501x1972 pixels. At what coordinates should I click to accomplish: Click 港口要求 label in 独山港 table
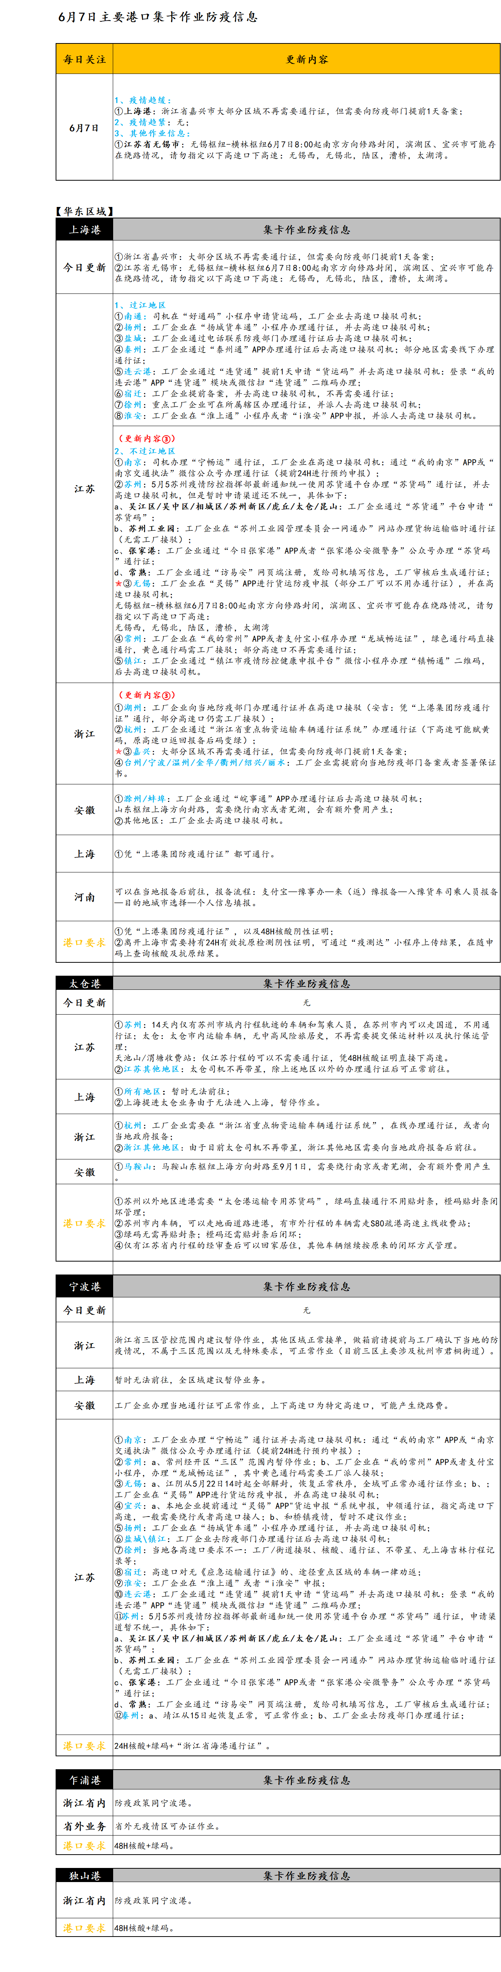point(84,1928)
